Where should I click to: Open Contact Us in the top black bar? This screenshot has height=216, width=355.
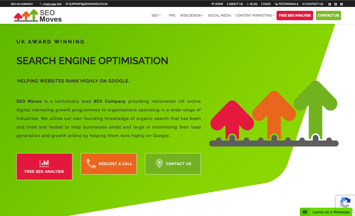313,4
